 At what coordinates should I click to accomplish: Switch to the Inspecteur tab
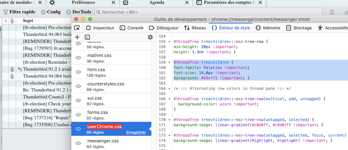(100, 28)
